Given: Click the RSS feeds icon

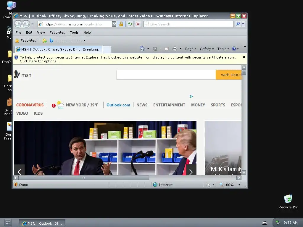Looking at the screenshot, I should pyautogui.click(x=154, y=49).
